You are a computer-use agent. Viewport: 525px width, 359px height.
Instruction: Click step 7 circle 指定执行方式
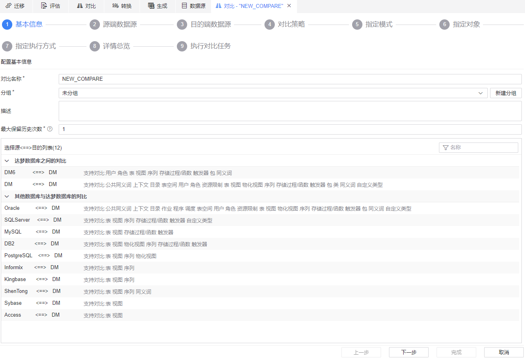(x=7, y=46)
